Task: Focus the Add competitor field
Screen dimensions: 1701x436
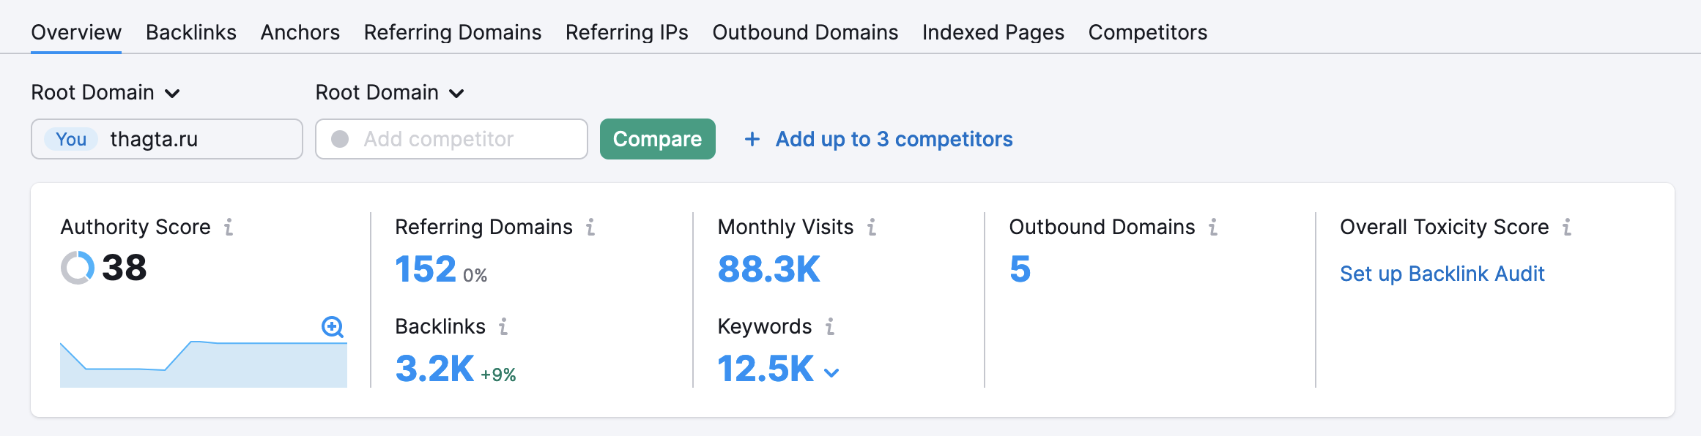Action: [x=451, y=139]
